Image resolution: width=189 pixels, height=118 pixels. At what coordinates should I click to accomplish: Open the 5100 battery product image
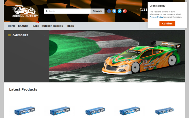[x=164, y=111]
